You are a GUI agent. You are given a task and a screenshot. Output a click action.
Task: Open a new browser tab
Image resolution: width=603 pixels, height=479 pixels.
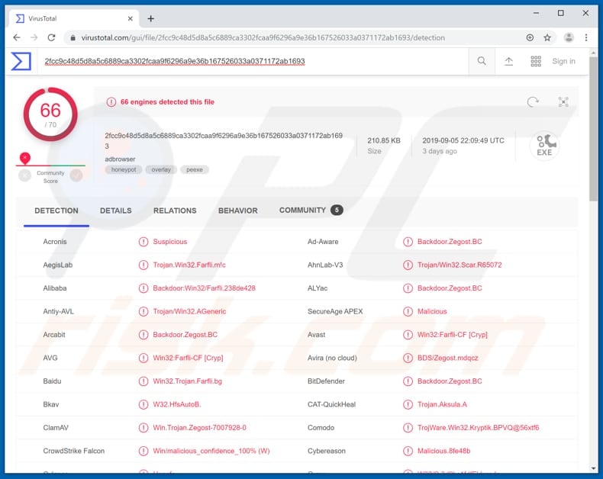tap(151, 18)
